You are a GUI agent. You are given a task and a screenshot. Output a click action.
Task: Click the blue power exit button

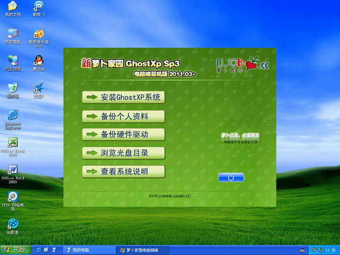(x=231, y=177)
